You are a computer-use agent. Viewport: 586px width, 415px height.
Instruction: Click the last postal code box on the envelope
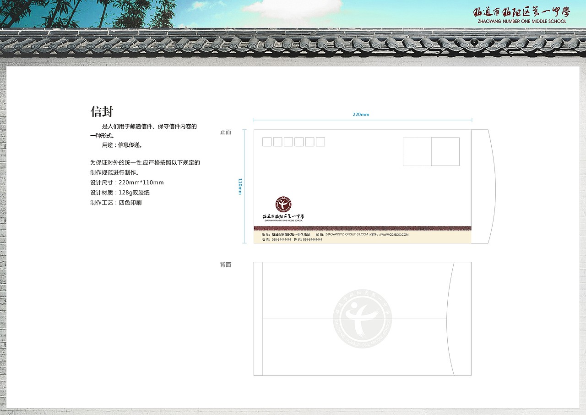click(321, 142)
